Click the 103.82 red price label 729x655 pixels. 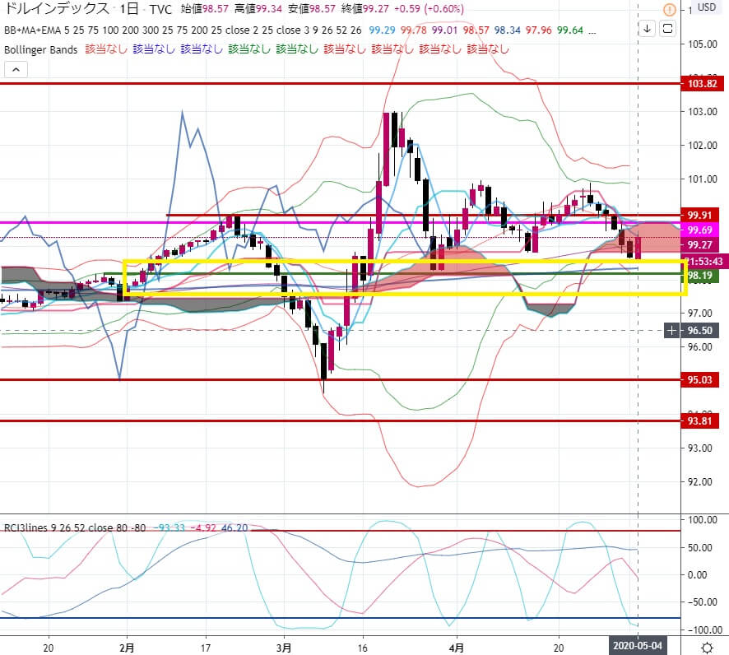(703, 84)
